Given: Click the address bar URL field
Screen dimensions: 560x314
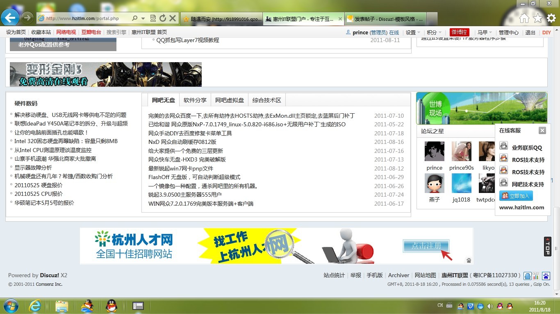Looking at the screenshot, I should pyautogui.click(x=82, y=18).
